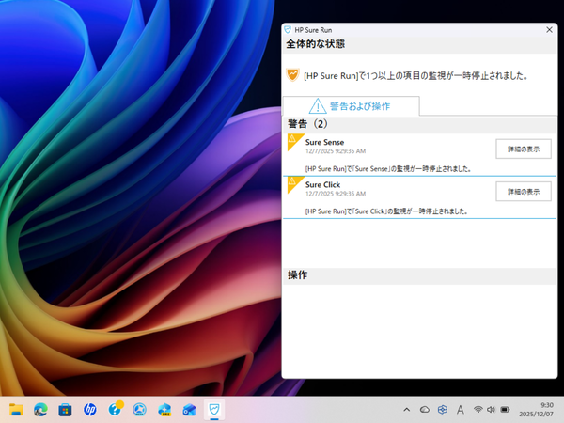The image size is (564, 423).
Task: Open Wi-Fi network tray icon
Action: click(x=478, y=409)
